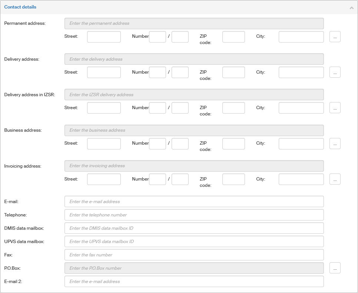Click the Delivery address ZIP code field

click(x=233, y=73)
